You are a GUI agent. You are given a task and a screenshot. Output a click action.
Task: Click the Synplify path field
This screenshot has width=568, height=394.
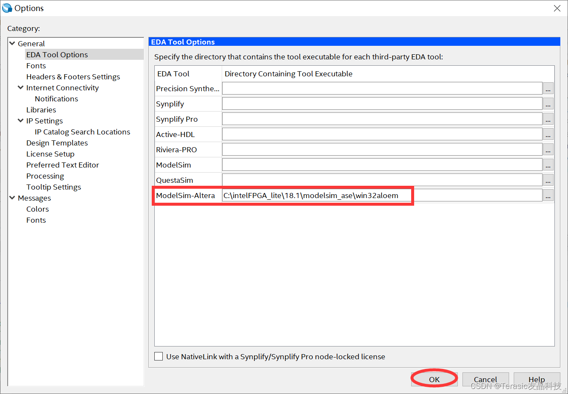(x=382, y=103)
